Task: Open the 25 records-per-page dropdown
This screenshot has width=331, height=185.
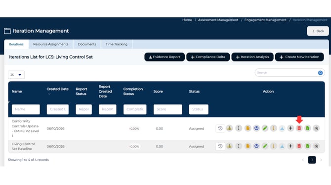Action: click(16, 75)
